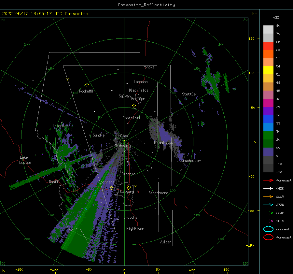
Task: Click the yellow V marker beside Calgary diamond
Action: [x=135, y=186]
